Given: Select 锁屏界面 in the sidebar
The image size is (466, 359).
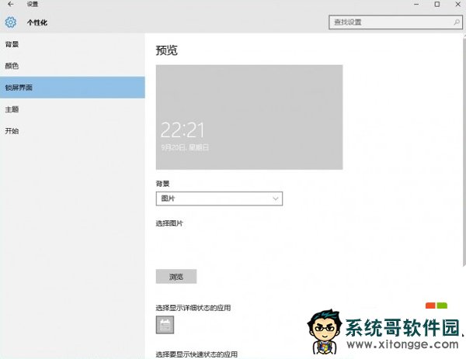Looking at the screenshot, I should coord(72,88).
